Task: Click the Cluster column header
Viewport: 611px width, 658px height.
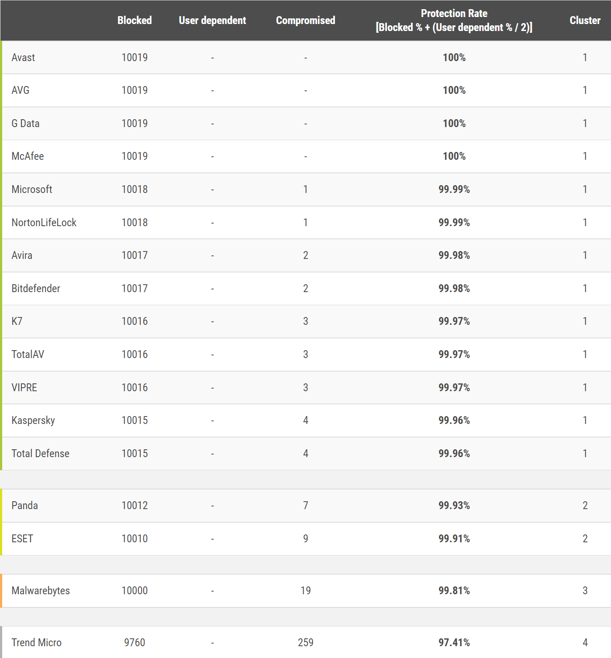Action: point(584,21)
